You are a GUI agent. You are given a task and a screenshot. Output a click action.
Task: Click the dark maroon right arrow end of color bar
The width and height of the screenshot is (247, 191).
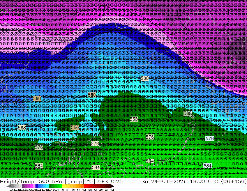click(x=112, y=186)
